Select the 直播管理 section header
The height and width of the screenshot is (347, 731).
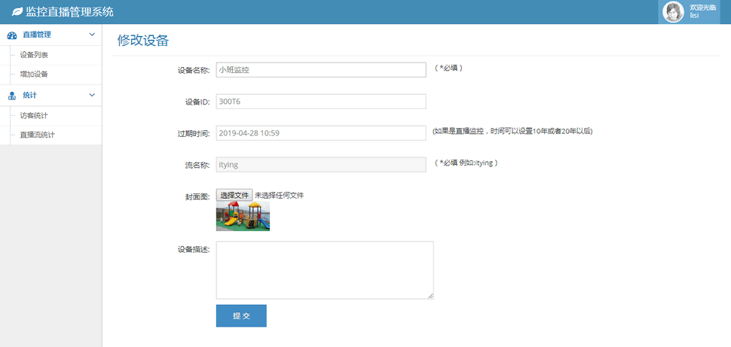(x=50, y=35)
